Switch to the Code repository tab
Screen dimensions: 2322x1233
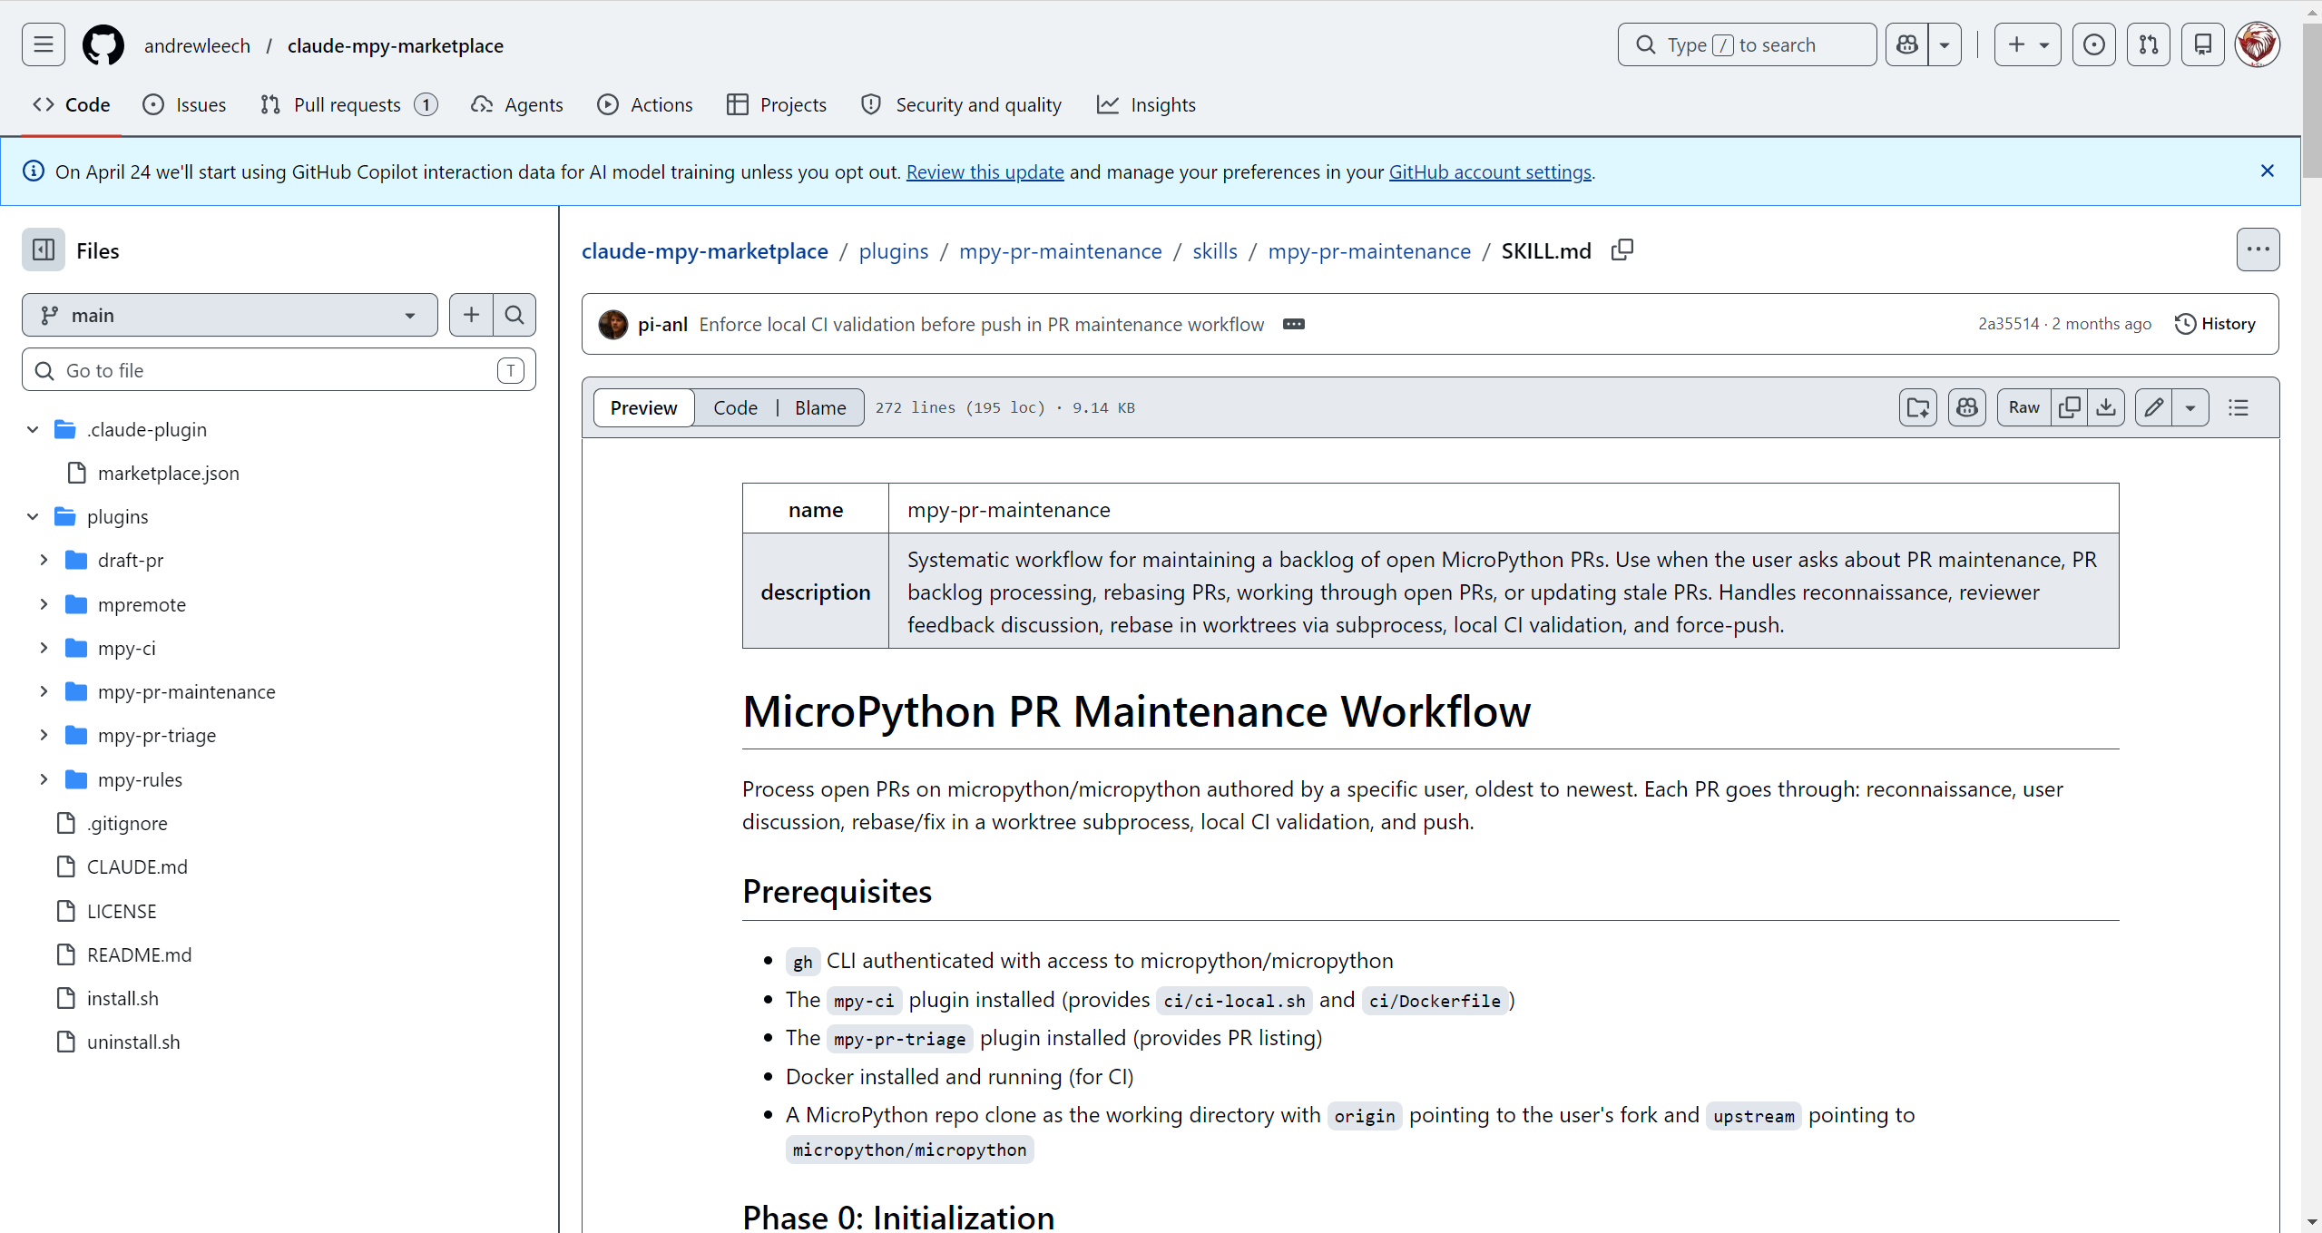click(72, 104)
